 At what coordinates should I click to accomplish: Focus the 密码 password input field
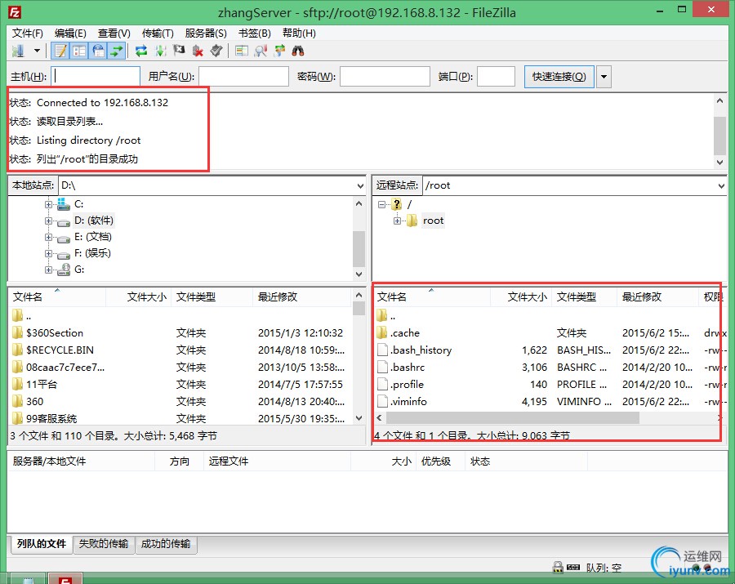(x=385, y=77)
